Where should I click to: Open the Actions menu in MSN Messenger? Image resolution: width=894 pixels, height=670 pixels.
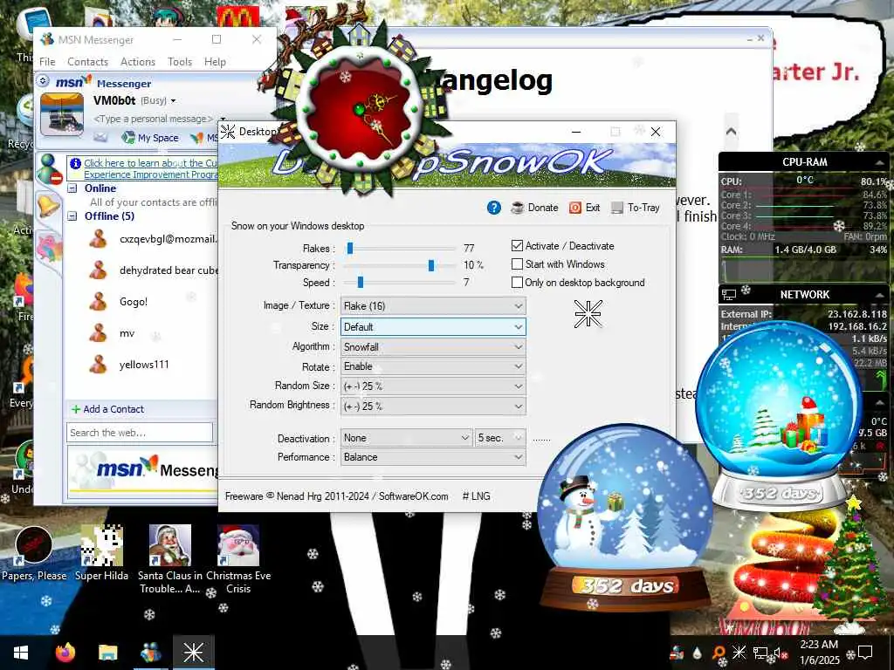tap(138, 62)
